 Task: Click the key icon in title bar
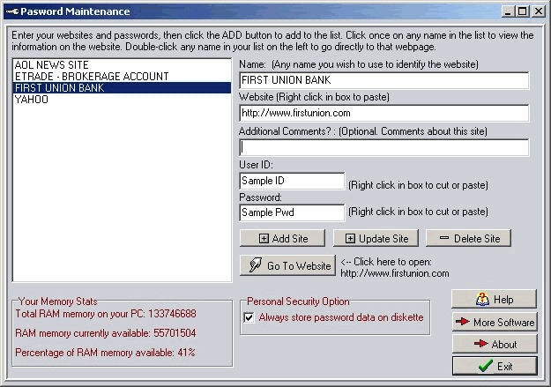click(12, 11)
